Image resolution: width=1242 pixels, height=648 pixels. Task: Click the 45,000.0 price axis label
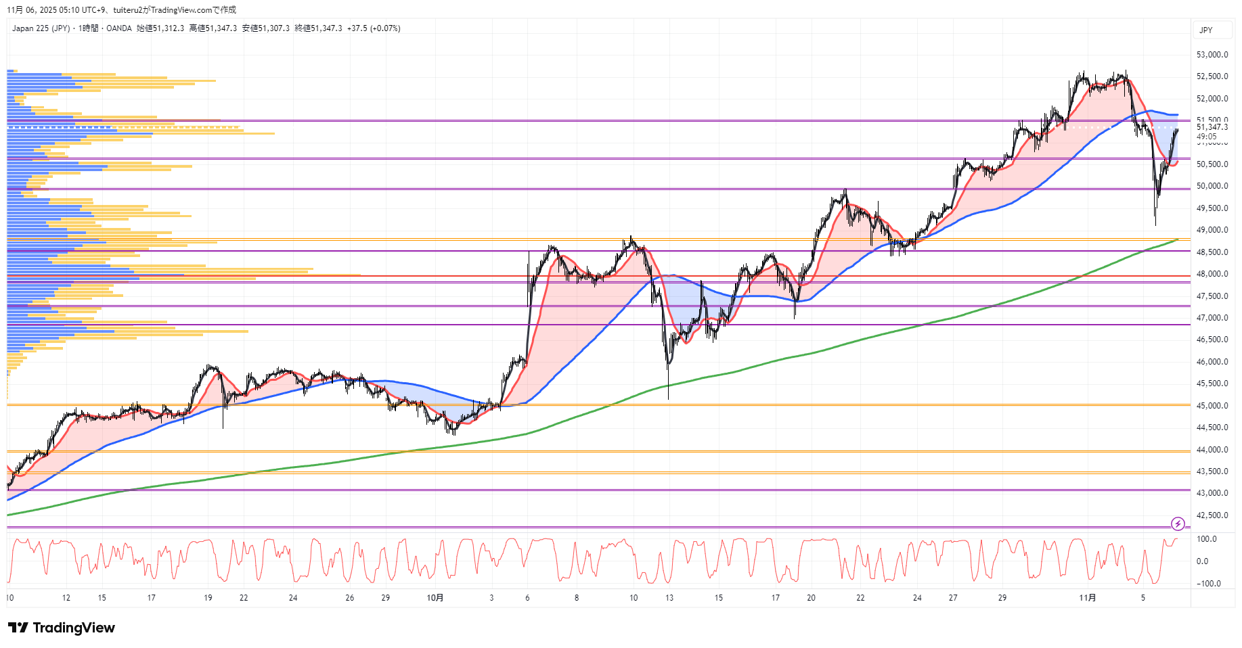pos(1212,406)
